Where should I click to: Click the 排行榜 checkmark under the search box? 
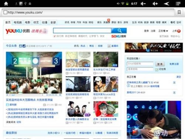54,36
